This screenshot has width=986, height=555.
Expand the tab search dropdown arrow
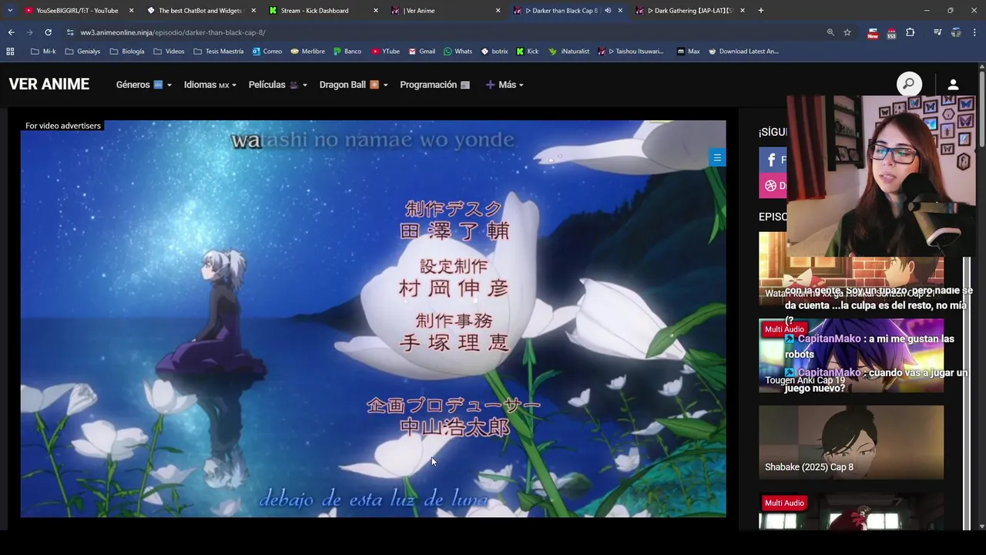(x=10, y=11)
